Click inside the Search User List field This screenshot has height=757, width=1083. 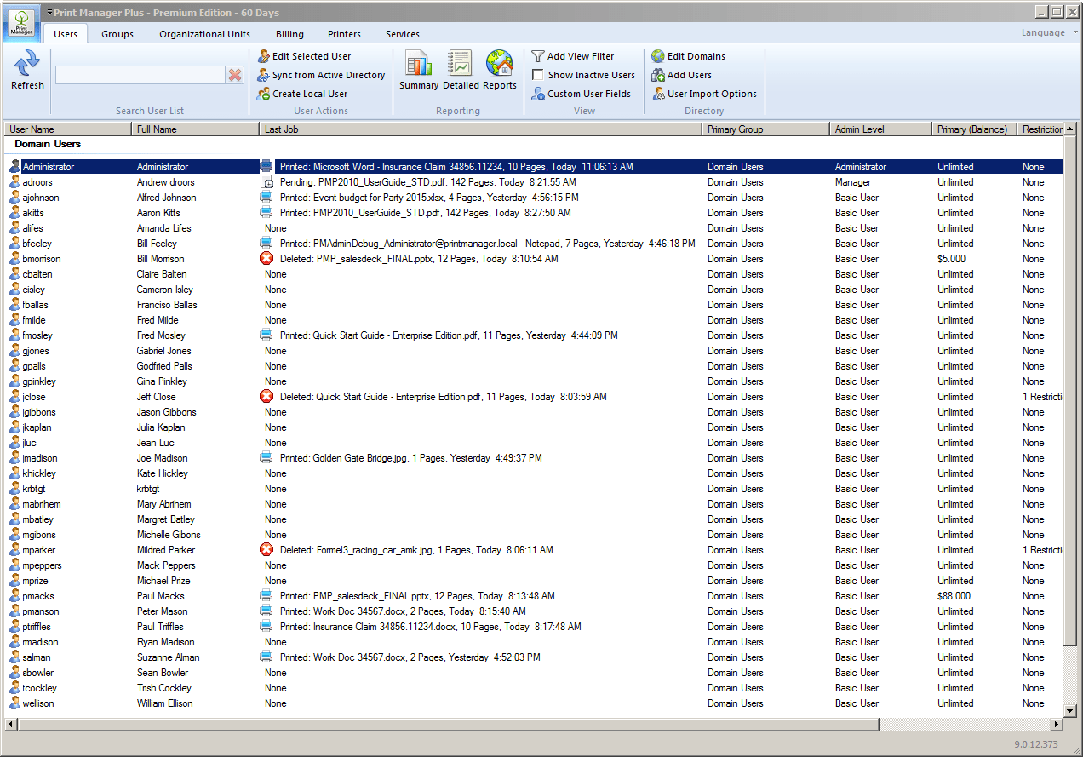point(140,75)
